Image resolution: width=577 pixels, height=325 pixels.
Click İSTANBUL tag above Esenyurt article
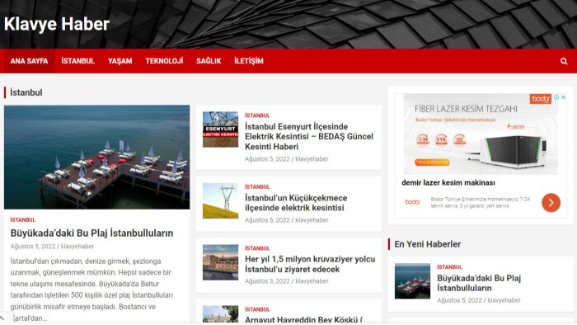coord(257,115)
